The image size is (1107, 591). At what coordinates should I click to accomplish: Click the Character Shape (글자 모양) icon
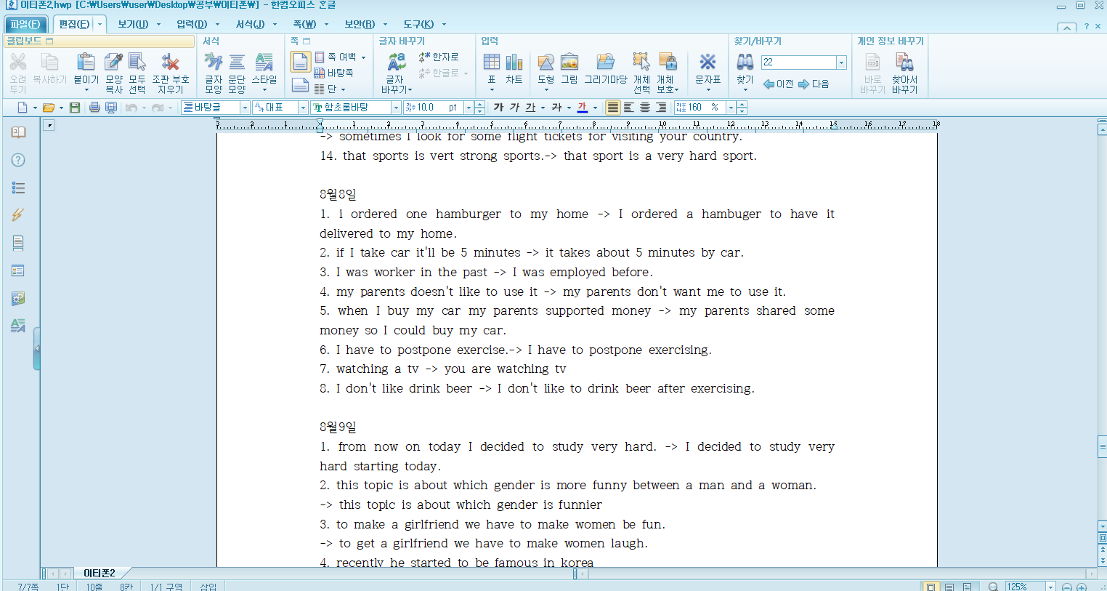(214, 64)
